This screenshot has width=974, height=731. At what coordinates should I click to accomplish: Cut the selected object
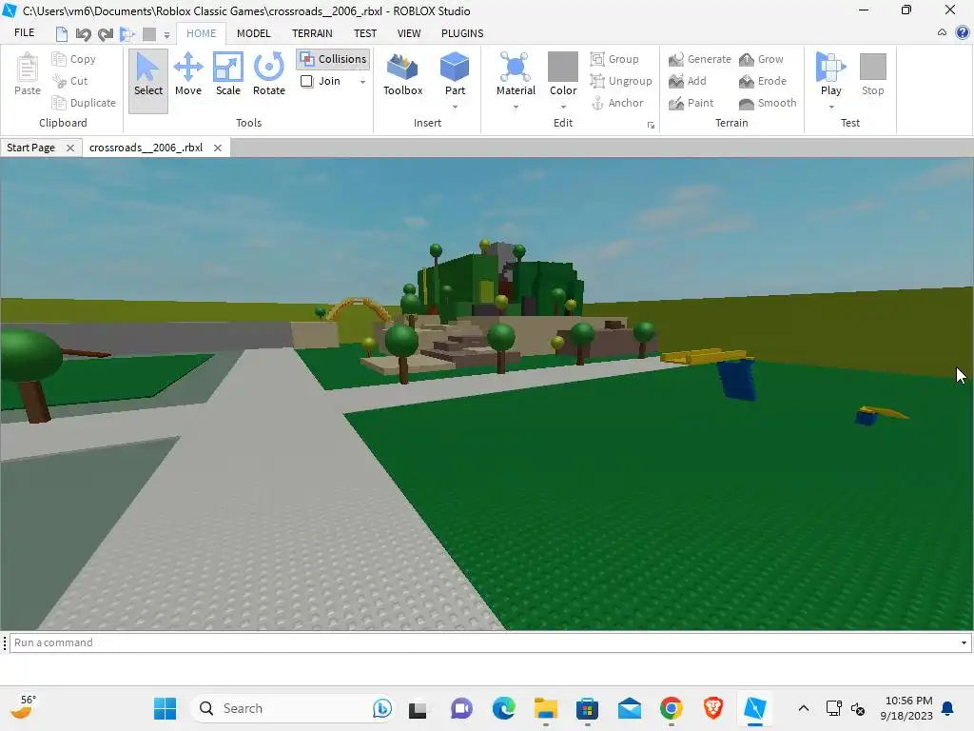70,81
